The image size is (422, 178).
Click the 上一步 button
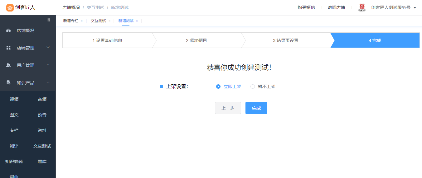(x=228, y=108)
